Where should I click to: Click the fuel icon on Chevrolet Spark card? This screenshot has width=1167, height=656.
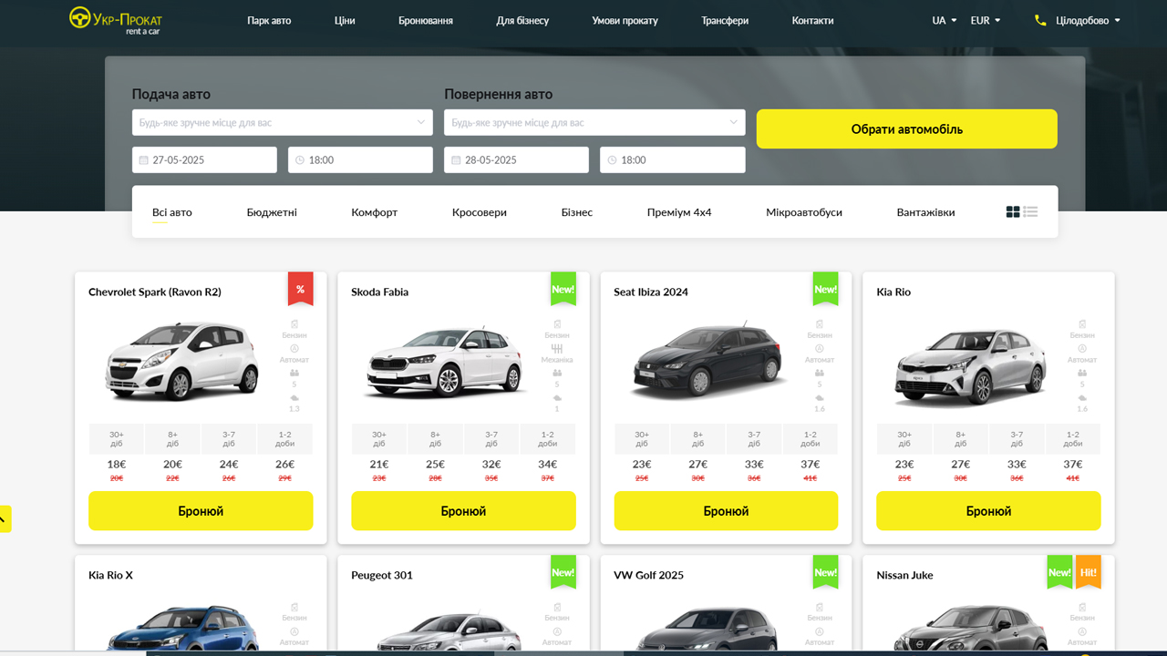pos(294,324)
